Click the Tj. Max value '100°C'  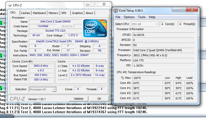pos(147,78)
